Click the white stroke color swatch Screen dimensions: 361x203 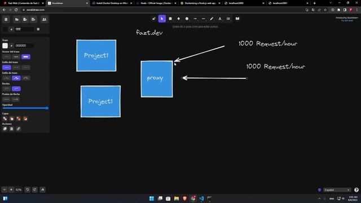click(5, 46)
